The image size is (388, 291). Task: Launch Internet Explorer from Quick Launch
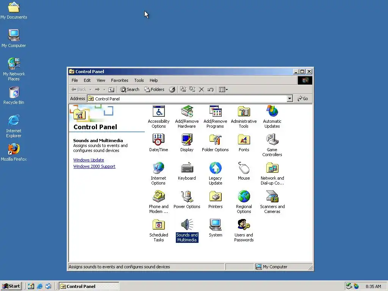point(39,286)
